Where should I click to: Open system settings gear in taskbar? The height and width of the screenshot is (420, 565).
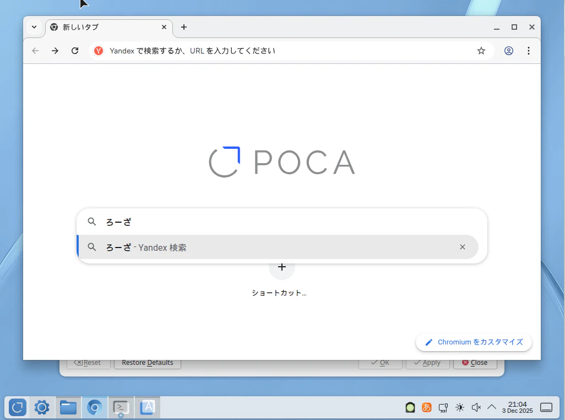42,407
